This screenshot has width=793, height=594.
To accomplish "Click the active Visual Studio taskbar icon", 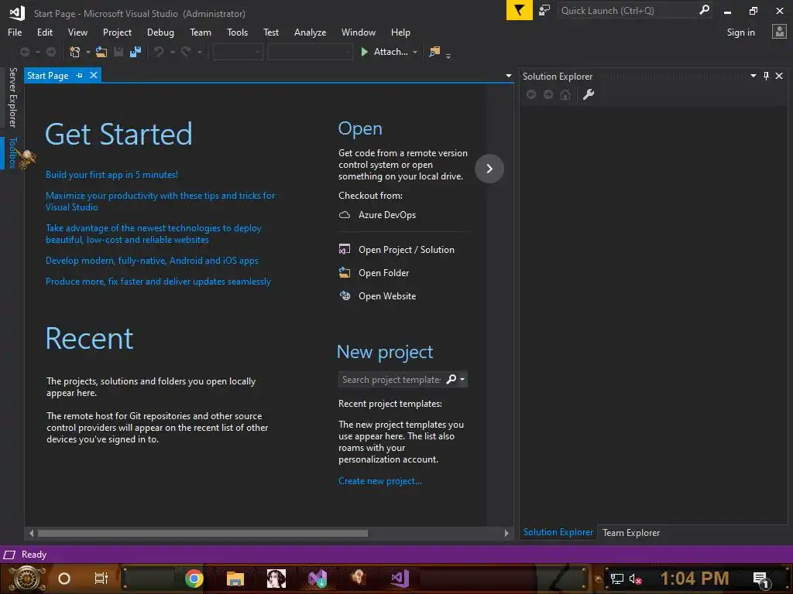I will [x=400, y=579].
